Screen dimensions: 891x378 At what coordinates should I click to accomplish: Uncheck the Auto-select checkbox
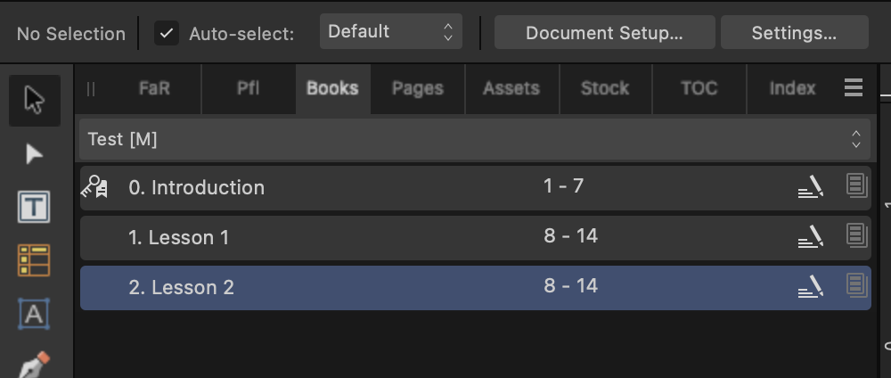[x=167, y=34]
